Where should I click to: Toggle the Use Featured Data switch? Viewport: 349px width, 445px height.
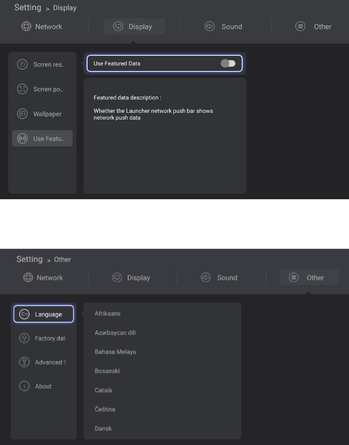(x=228, y=64)
